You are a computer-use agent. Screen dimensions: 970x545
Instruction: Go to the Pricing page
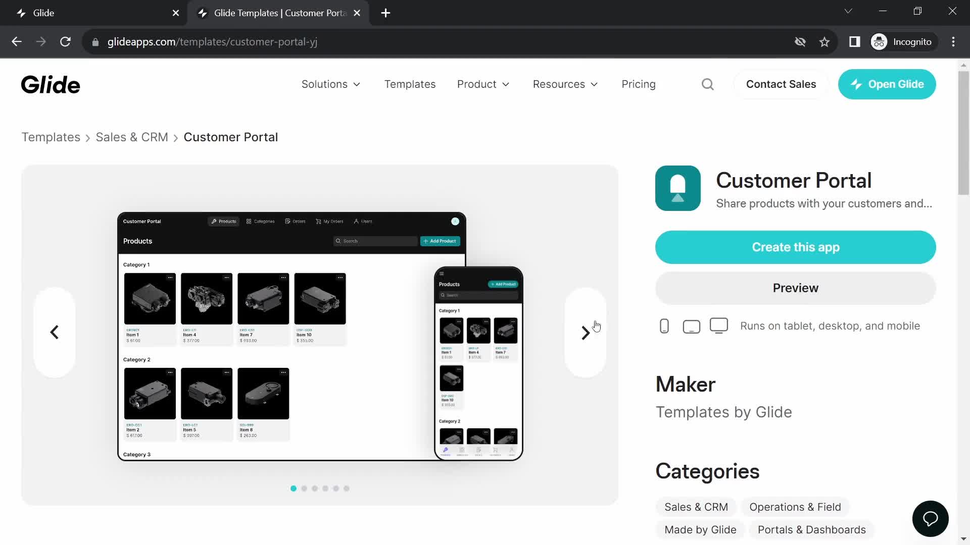tap(639, 84)
